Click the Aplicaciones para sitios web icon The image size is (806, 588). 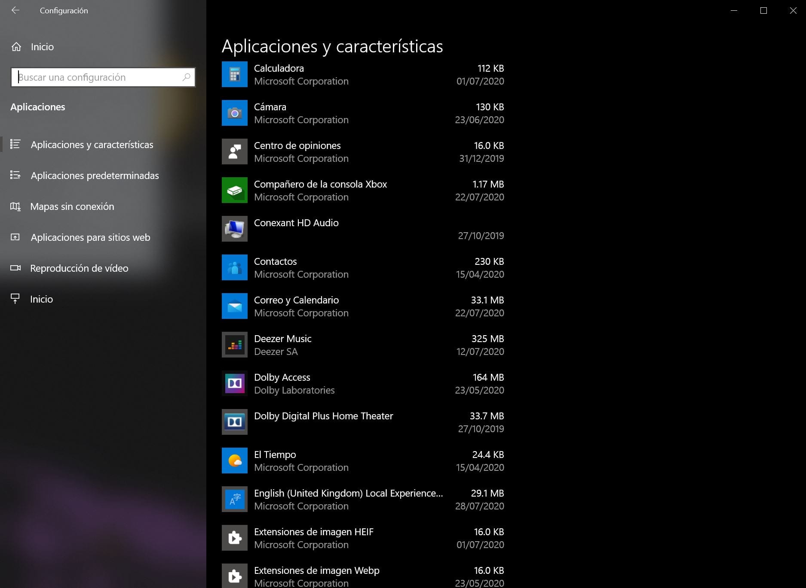click(15, 237)
